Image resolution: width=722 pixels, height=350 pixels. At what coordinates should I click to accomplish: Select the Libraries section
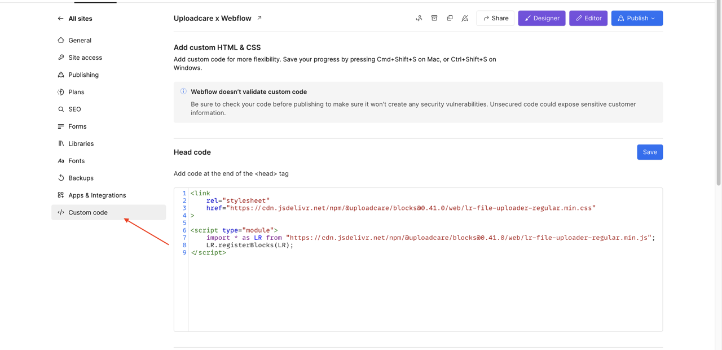point(81,143)
